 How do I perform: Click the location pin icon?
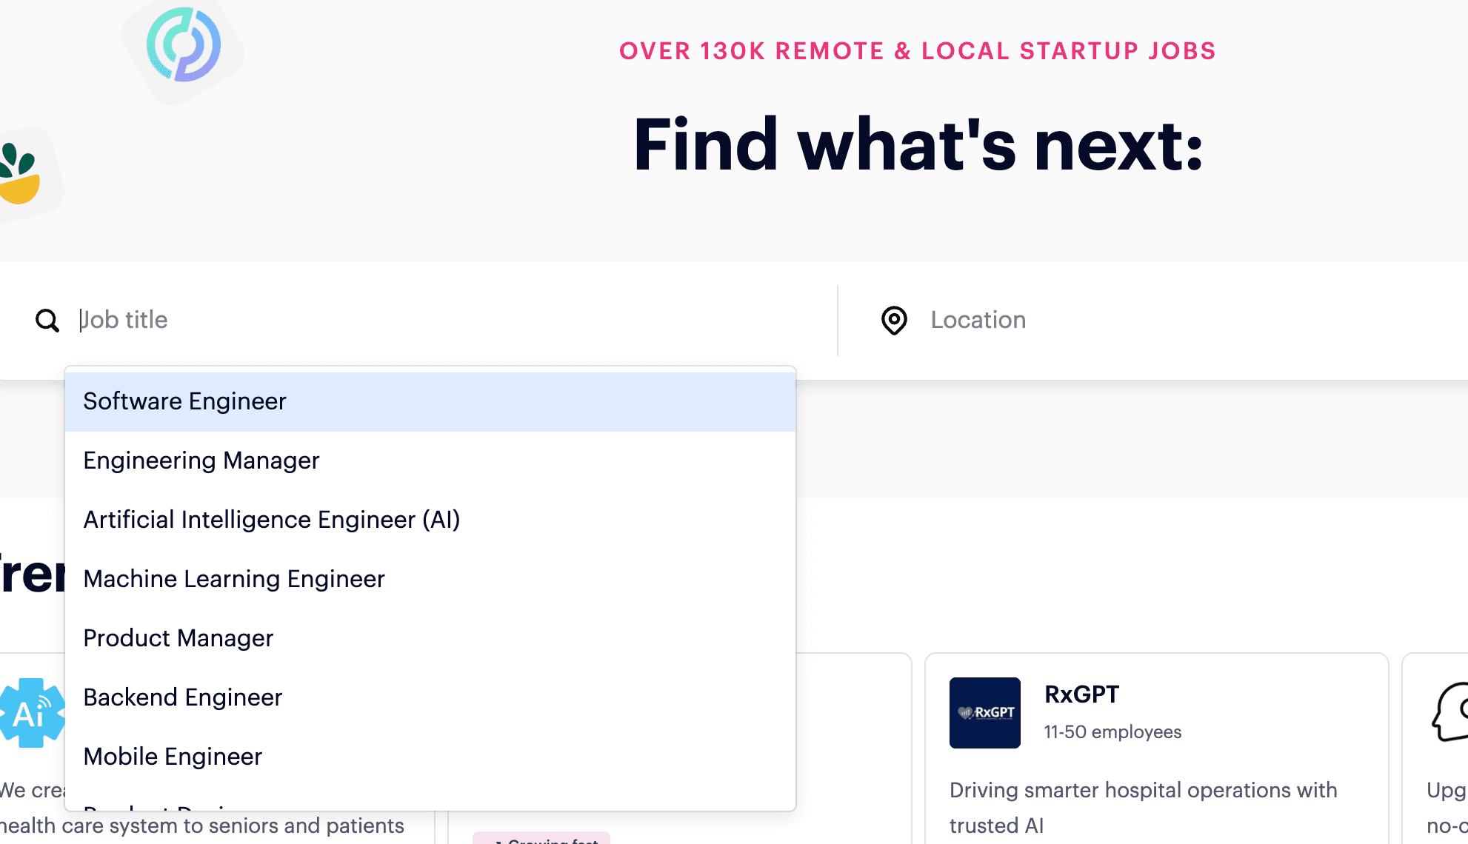pyautogui.click(x=894, y=321)
